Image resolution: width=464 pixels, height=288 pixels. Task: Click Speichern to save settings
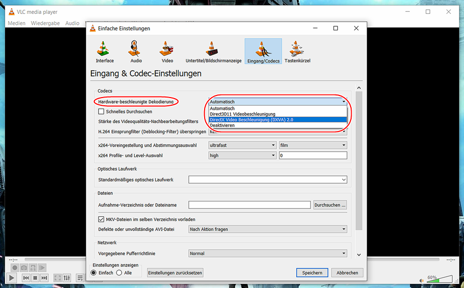(312, 273)
